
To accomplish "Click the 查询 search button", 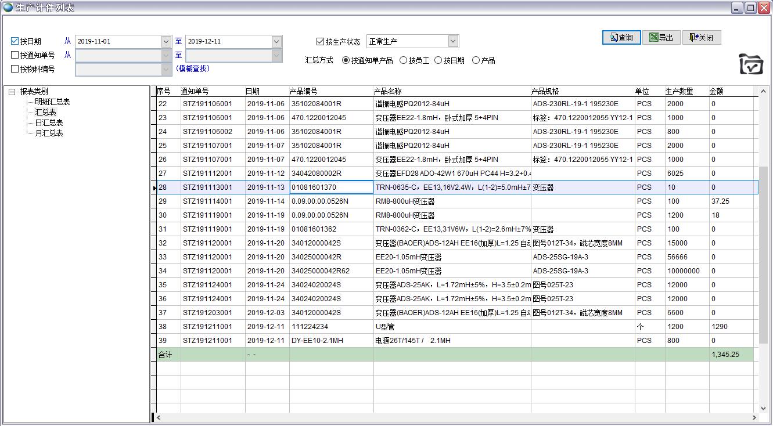I will click(621, 38).
